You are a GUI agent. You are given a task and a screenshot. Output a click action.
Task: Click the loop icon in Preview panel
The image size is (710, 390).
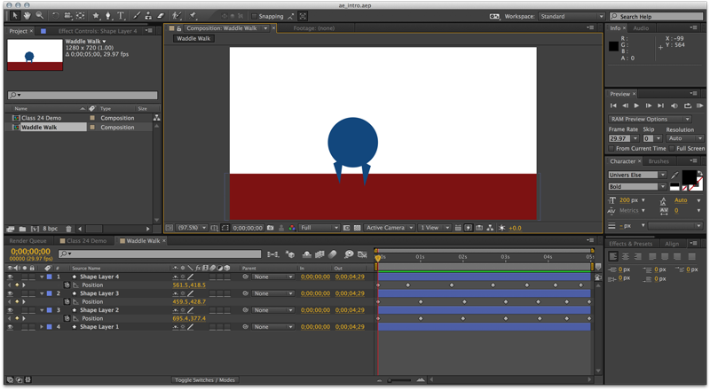pyautogui.click(x=687, y=105)
